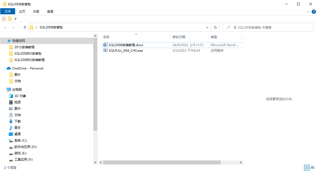This screenshot has width=317, height=171.
Task: Open the blue Help question mark icon
Action: [x=314, y=12]
